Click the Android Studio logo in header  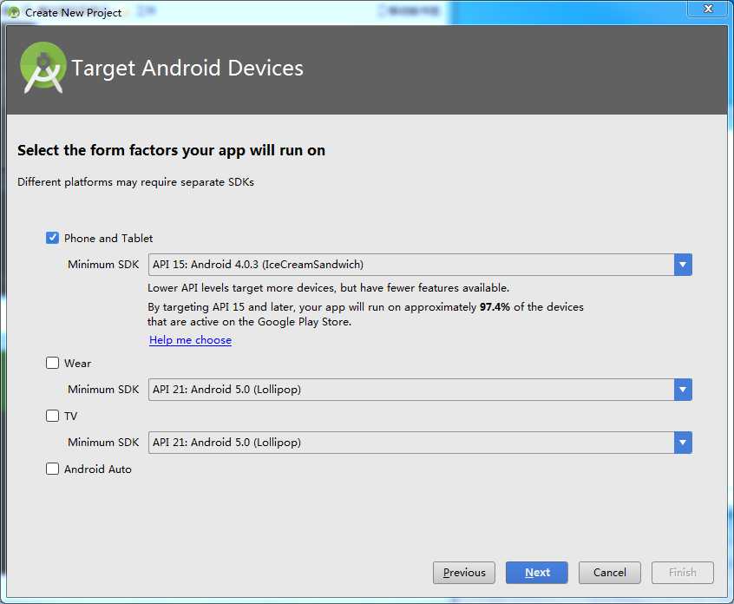click(43, 68)
